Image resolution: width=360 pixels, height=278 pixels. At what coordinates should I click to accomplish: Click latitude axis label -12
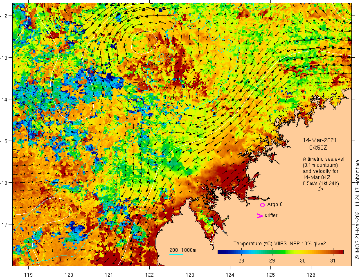click(4, 16)
